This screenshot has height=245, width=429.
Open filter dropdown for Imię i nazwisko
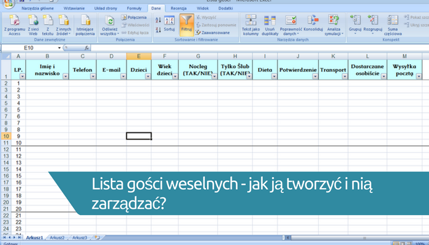tap(66, 77)
